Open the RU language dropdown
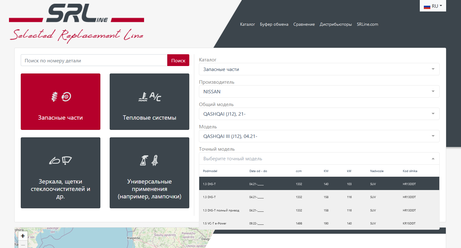Viewport: 461px width, 248px height. pos(433,6)
